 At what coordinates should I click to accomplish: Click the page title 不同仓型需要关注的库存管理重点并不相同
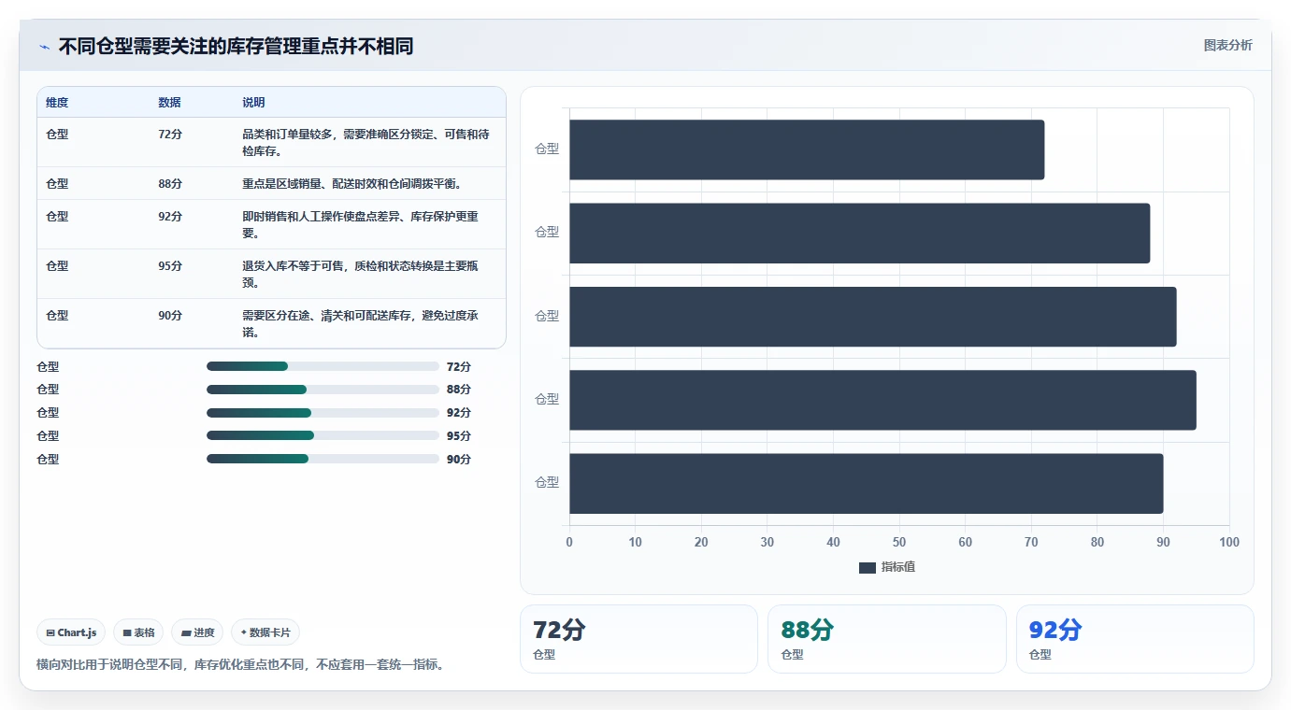coord(236,47)
